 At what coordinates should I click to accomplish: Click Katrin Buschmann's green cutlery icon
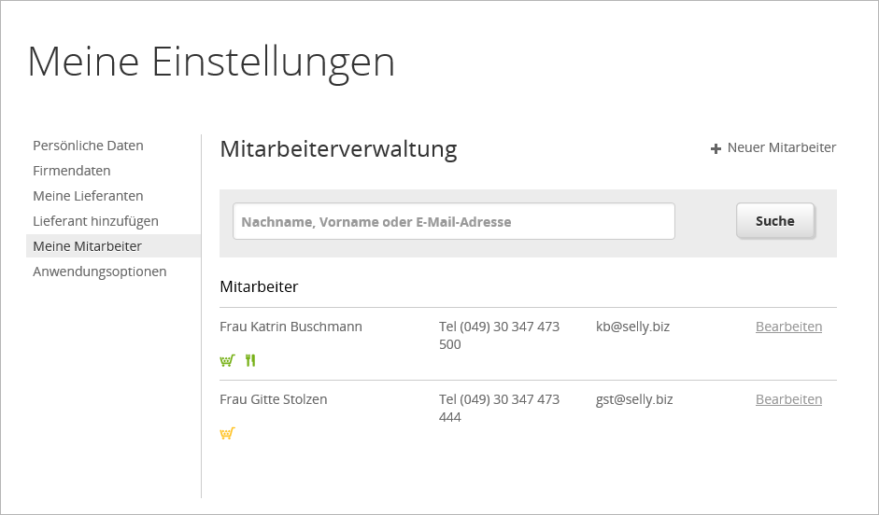pyautogui.click(x=249, y=360)
